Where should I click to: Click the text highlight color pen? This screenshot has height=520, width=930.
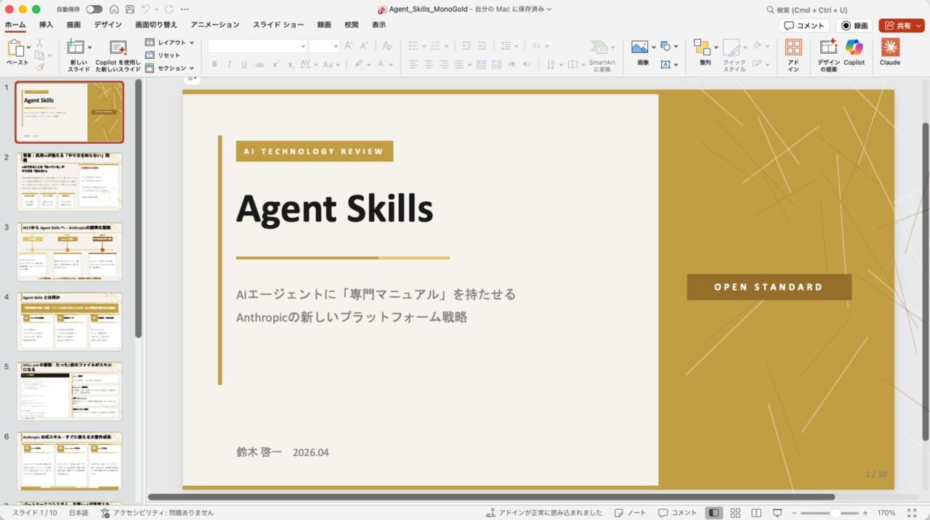(359, 65)
